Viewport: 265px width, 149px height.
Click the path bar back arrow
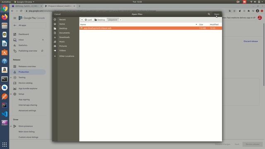pos(82,20)
